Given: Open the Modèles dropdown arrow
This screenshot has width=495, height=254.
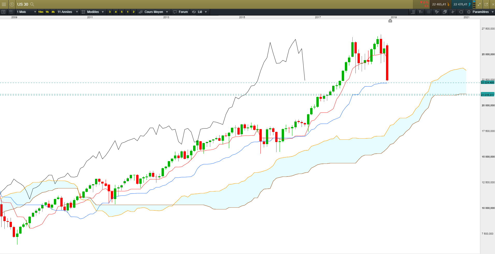Looking at the screenshot, I should [103, 12].
